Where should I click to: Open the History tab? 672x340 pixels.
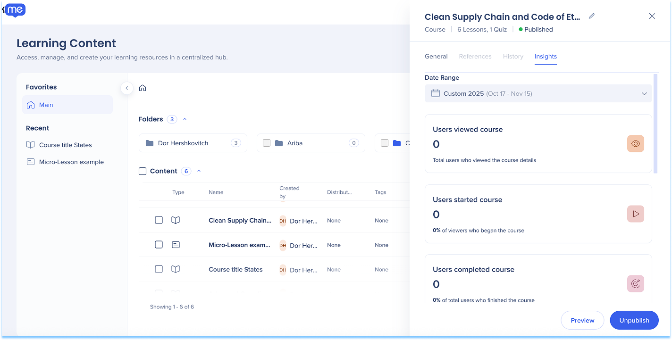coord(512,57)
